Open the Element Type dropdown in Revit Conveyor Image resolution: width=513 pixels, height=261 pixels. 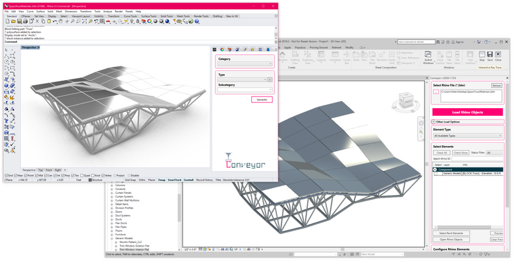[x=467, y=136]
